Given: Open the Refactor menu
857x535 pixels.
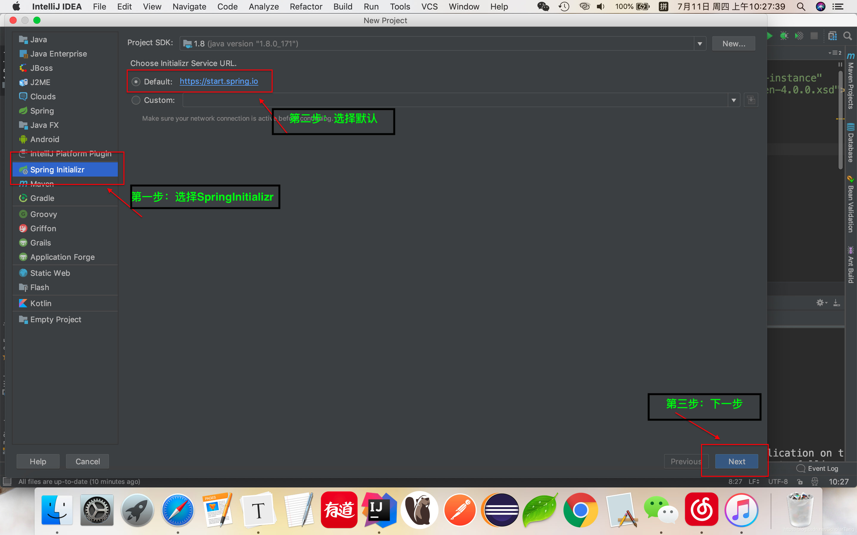Looking at the screenshot, I should [x=306, y=6].
